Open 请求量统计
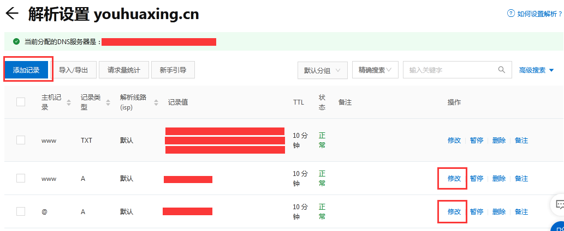 tap(124, 70)
